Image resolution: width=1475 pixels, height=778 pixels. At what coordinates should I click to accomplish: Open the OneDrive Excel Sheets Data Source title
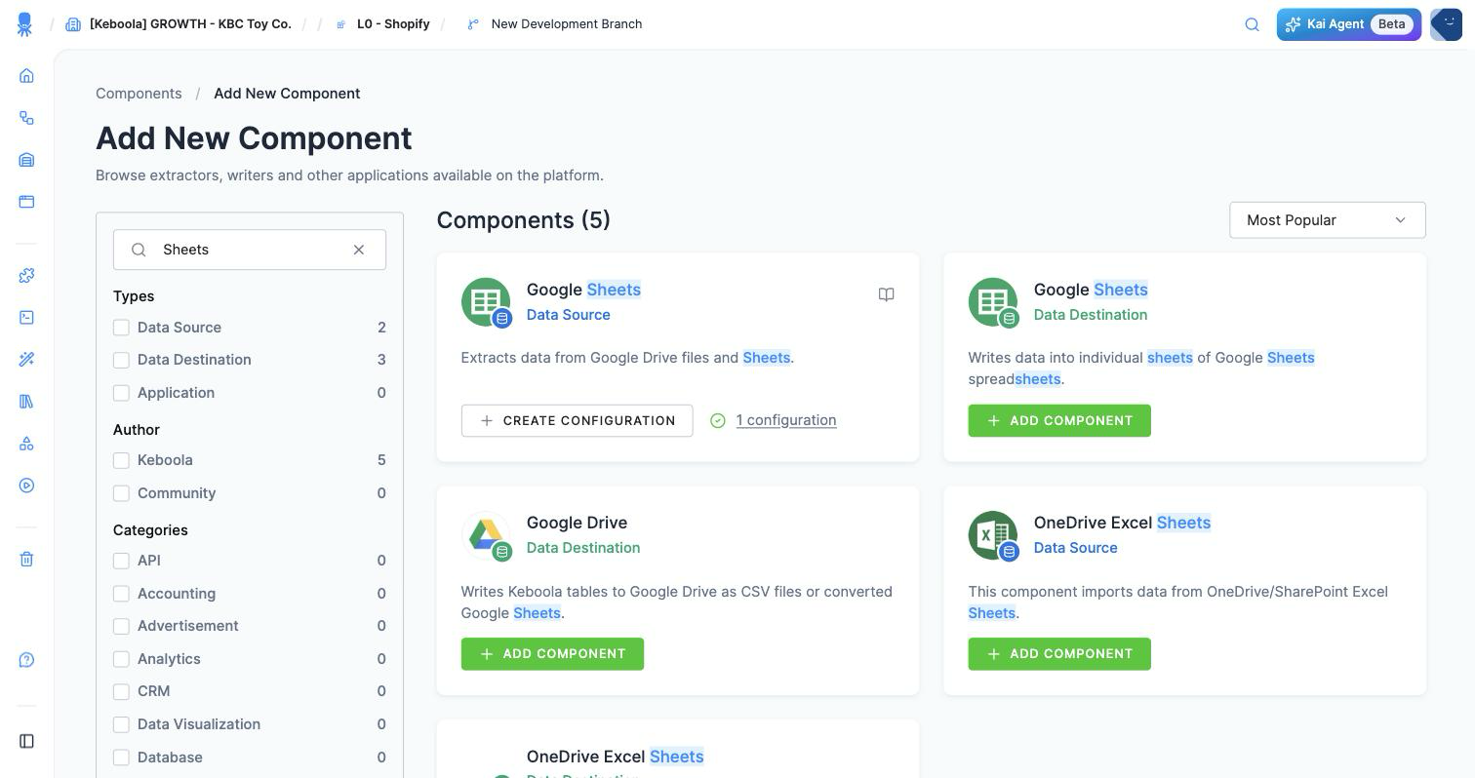(1122, 523)
